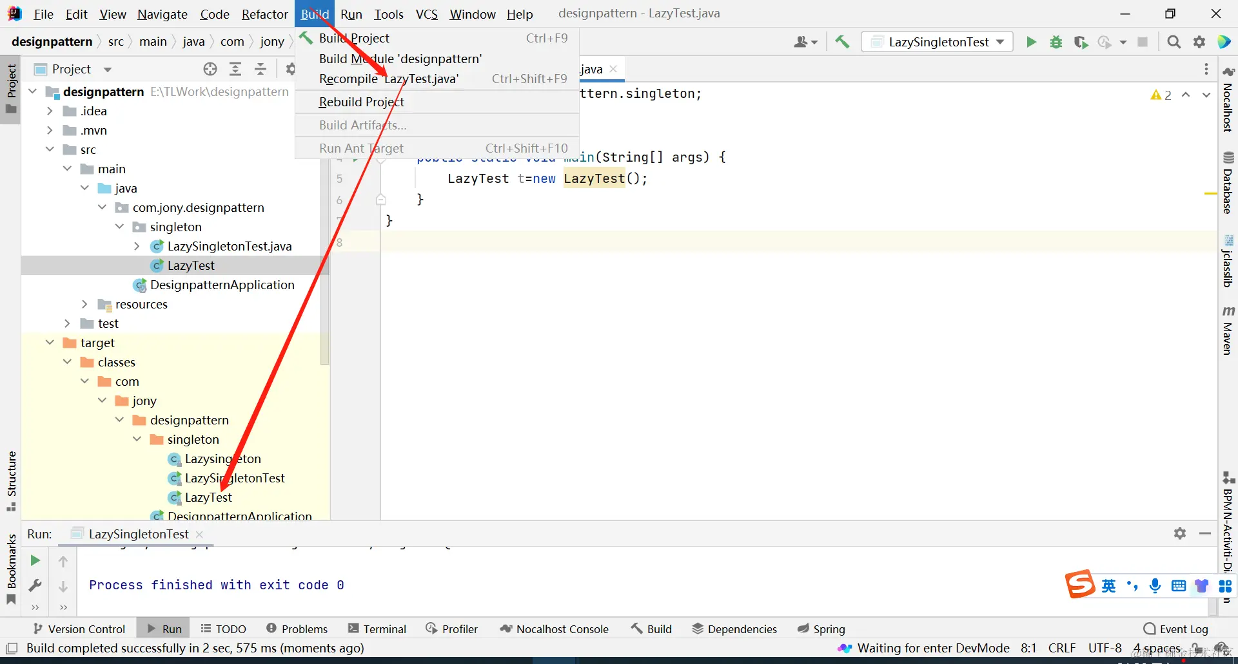Screen dimensions: 1238x664
Task: Expand the .idea folder
Action: [x=50, y=111]
